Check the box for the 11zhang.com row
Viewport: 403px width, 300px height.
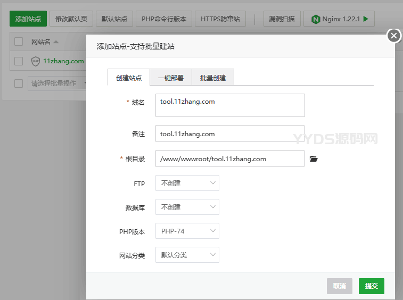[x=19, y=61]
